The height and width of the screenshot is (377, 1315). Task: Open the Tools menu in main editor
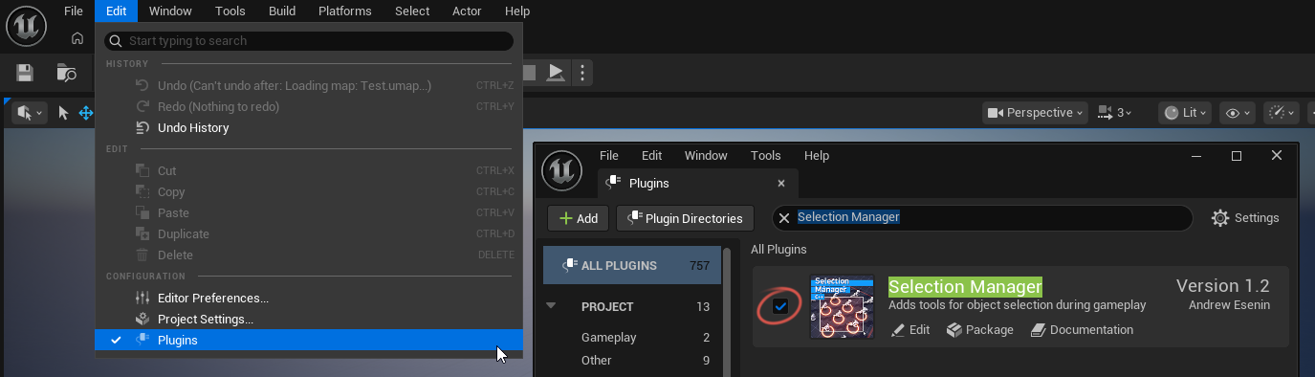[230, 11]
